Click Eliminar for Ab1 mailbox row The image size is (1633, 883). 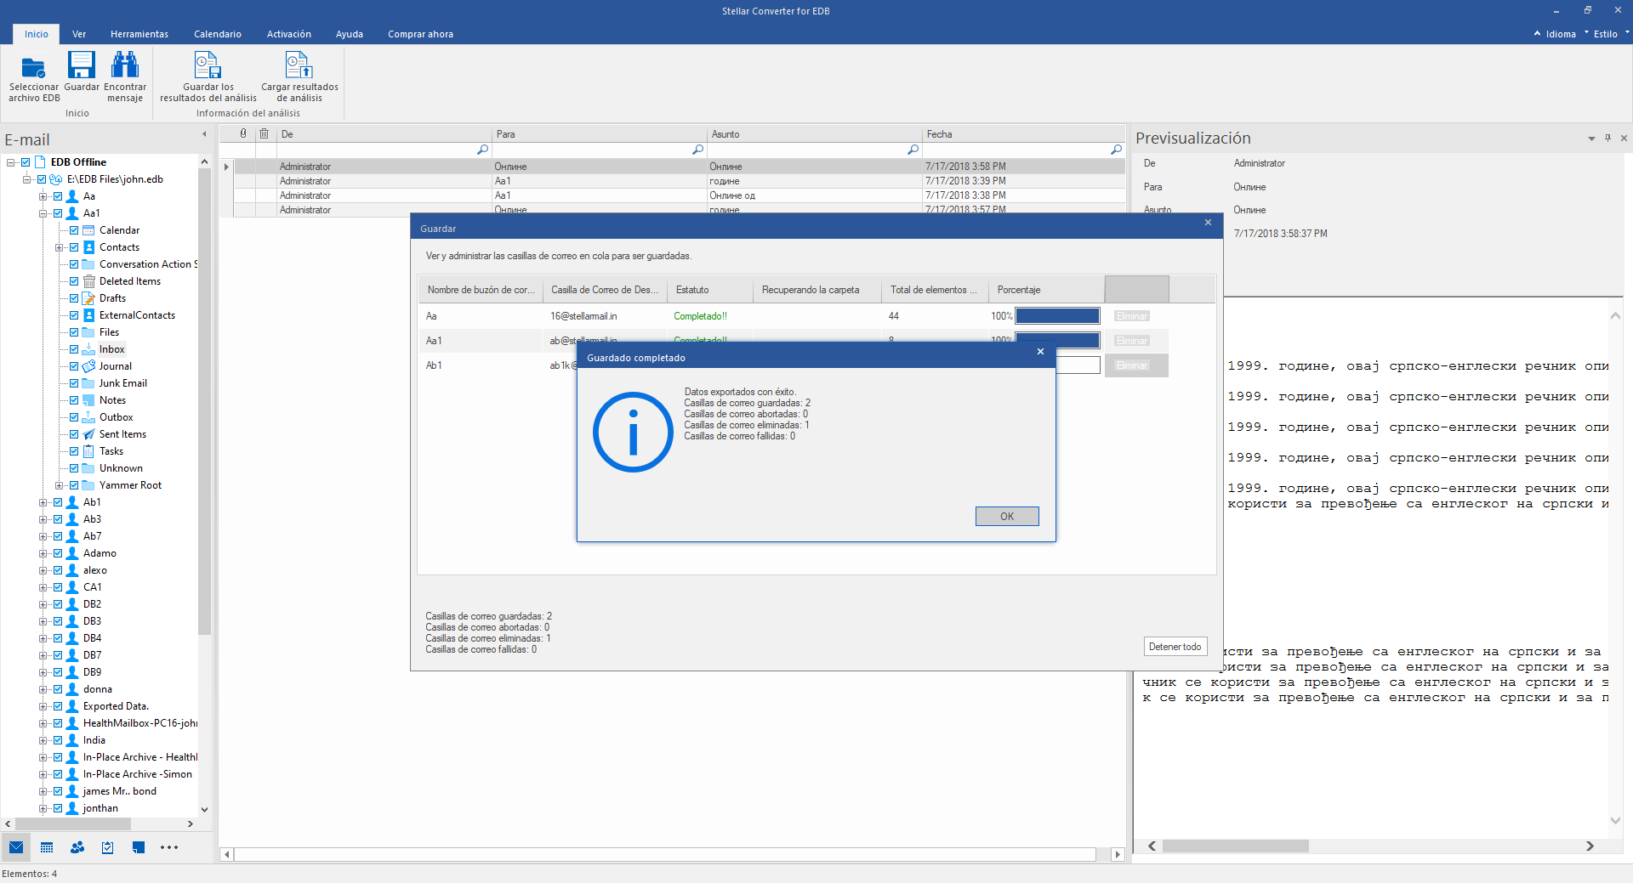click(x=1132, y=365)
